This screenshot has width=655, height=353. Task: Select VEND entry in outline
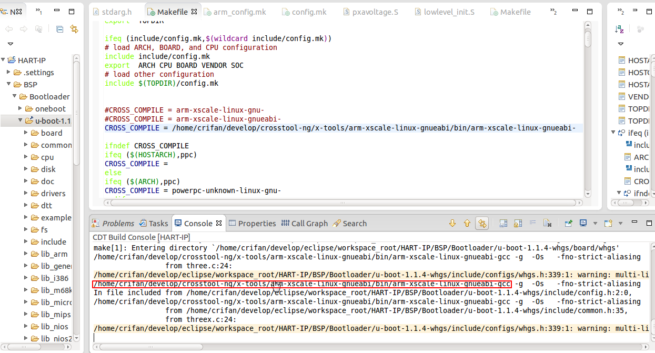pyautogui.click(x=633, y=97)
